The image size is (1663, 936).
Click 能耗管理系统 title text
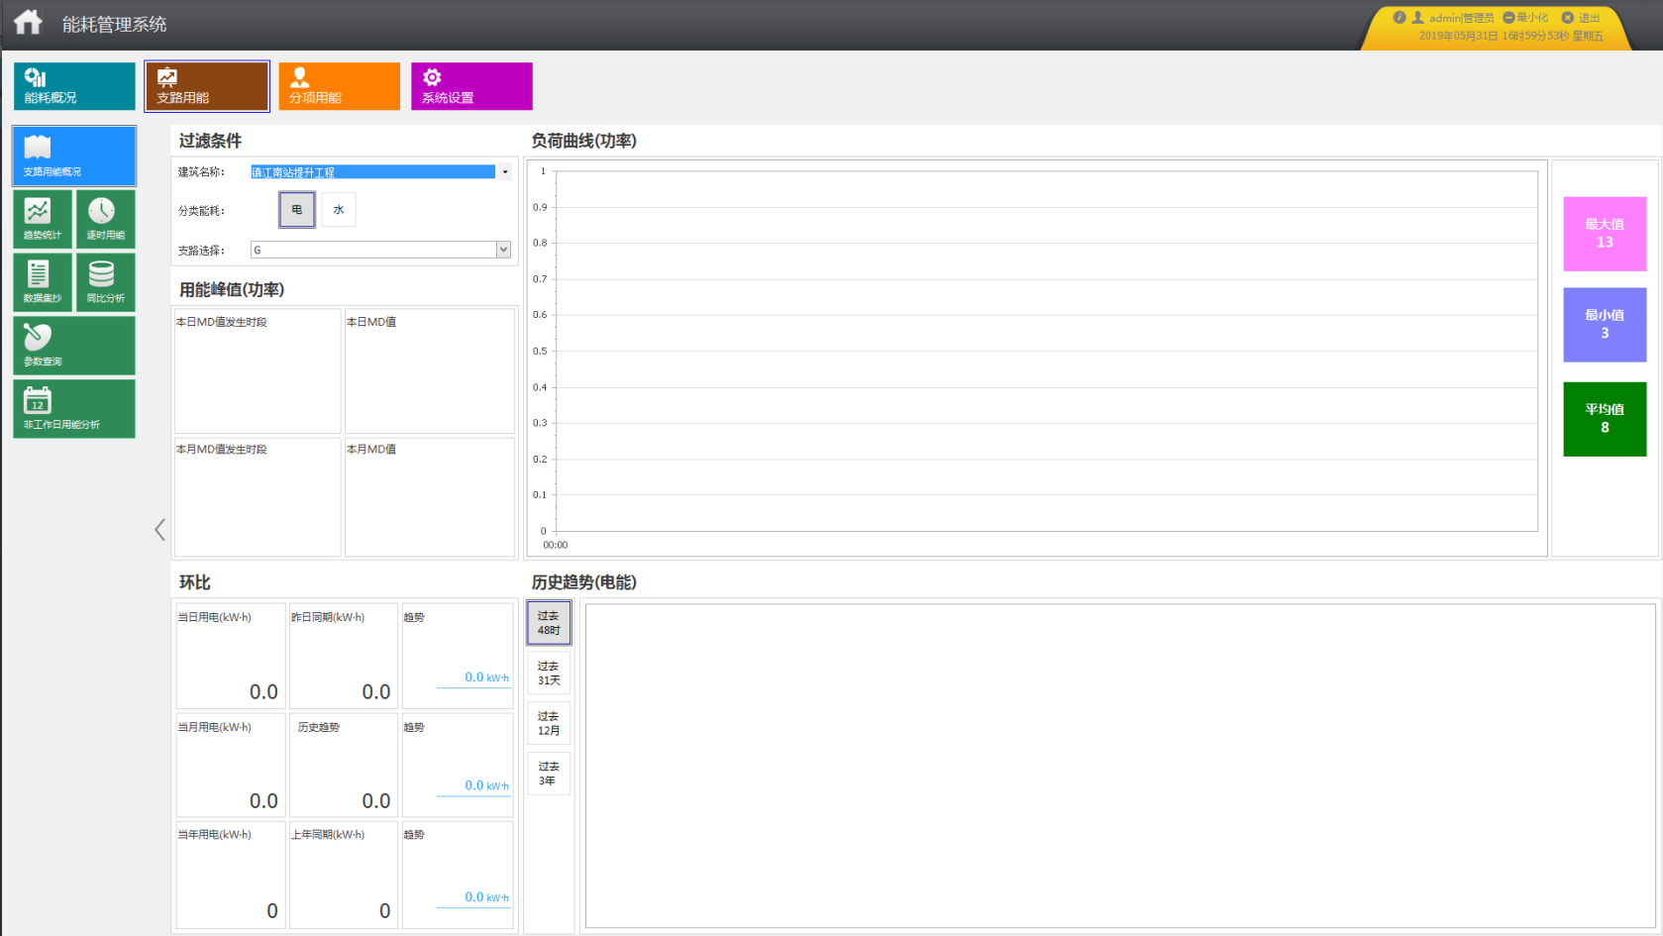(114, 24)
